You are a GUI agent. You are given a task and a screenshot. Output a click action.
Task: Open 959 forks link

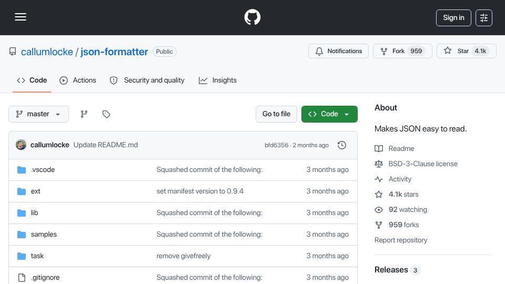click(404, 225)
